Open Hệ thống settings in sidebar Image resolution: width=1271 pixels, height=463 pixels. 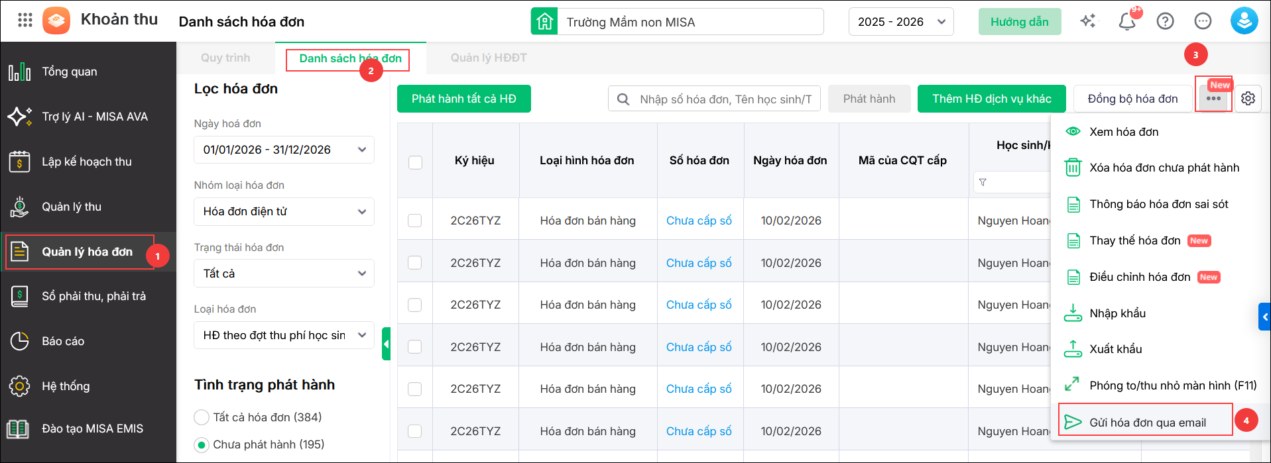point(88,386)
